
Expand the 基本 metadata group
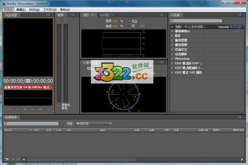pos(172,36)
